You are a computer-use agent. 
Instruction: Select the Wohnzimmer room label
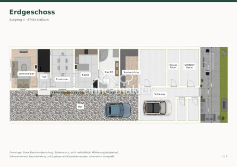pyautogui.click(x=26, y=74)
